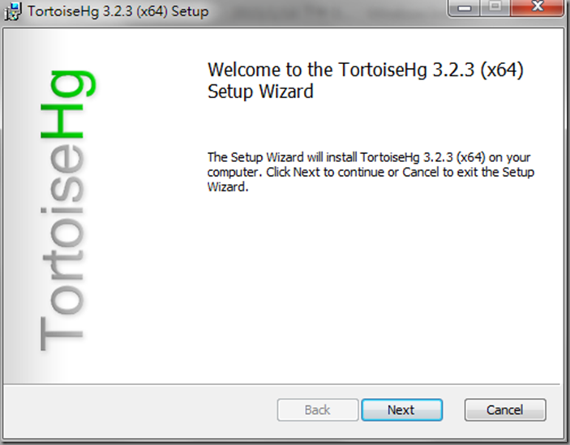Continue the installation with the Next button
Viewport: 570px width, 445px height.
(401, 410)
